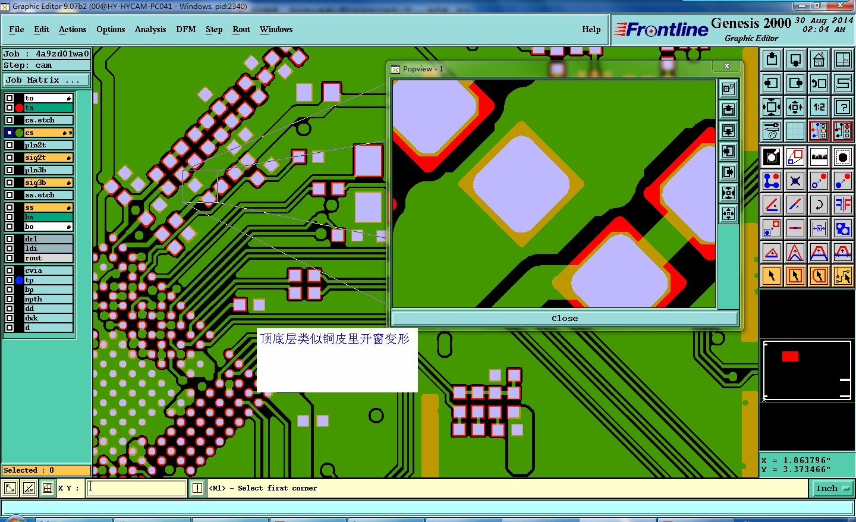This screenshot has height=522, width=856.
Task: Click the pan left view icon
Action: [x=772, y=83]
